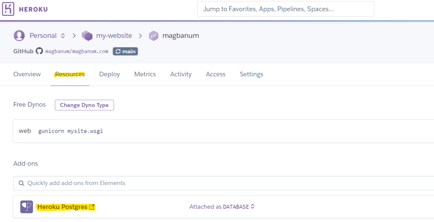Focus the Quickly add add-ons search field
The height and width of the screenshot is (222, 434).
pos(223,183)
